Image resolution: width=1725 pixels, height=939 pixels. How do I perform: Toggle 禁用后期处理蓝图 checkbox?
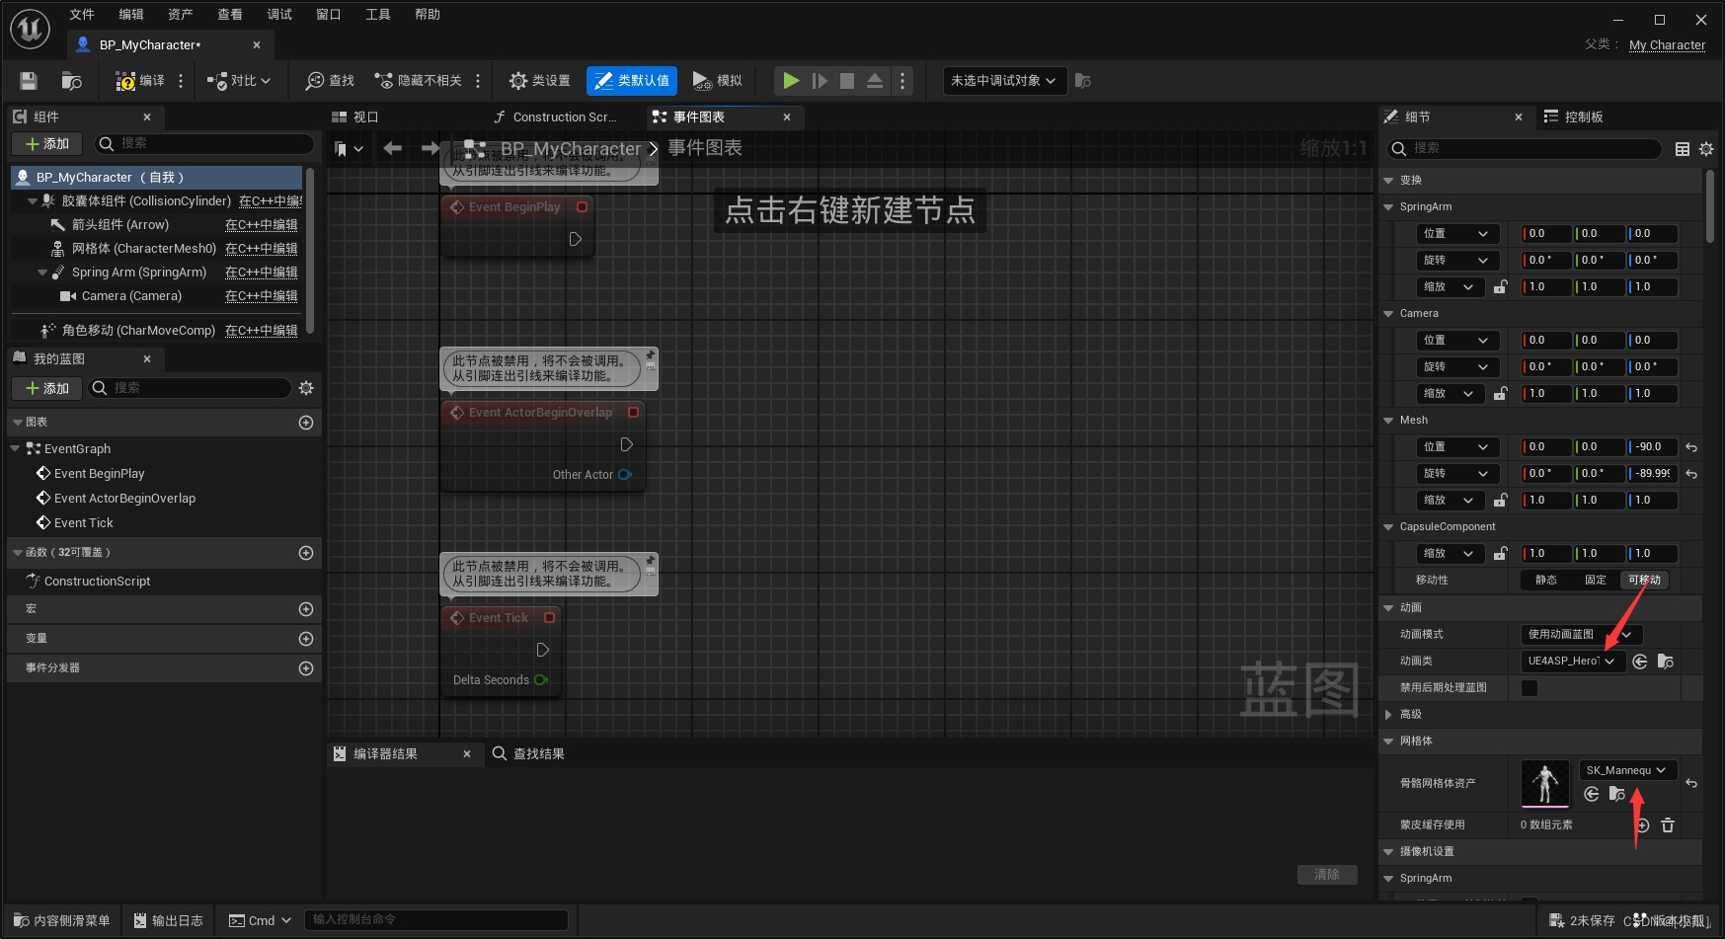[1529, 688]
